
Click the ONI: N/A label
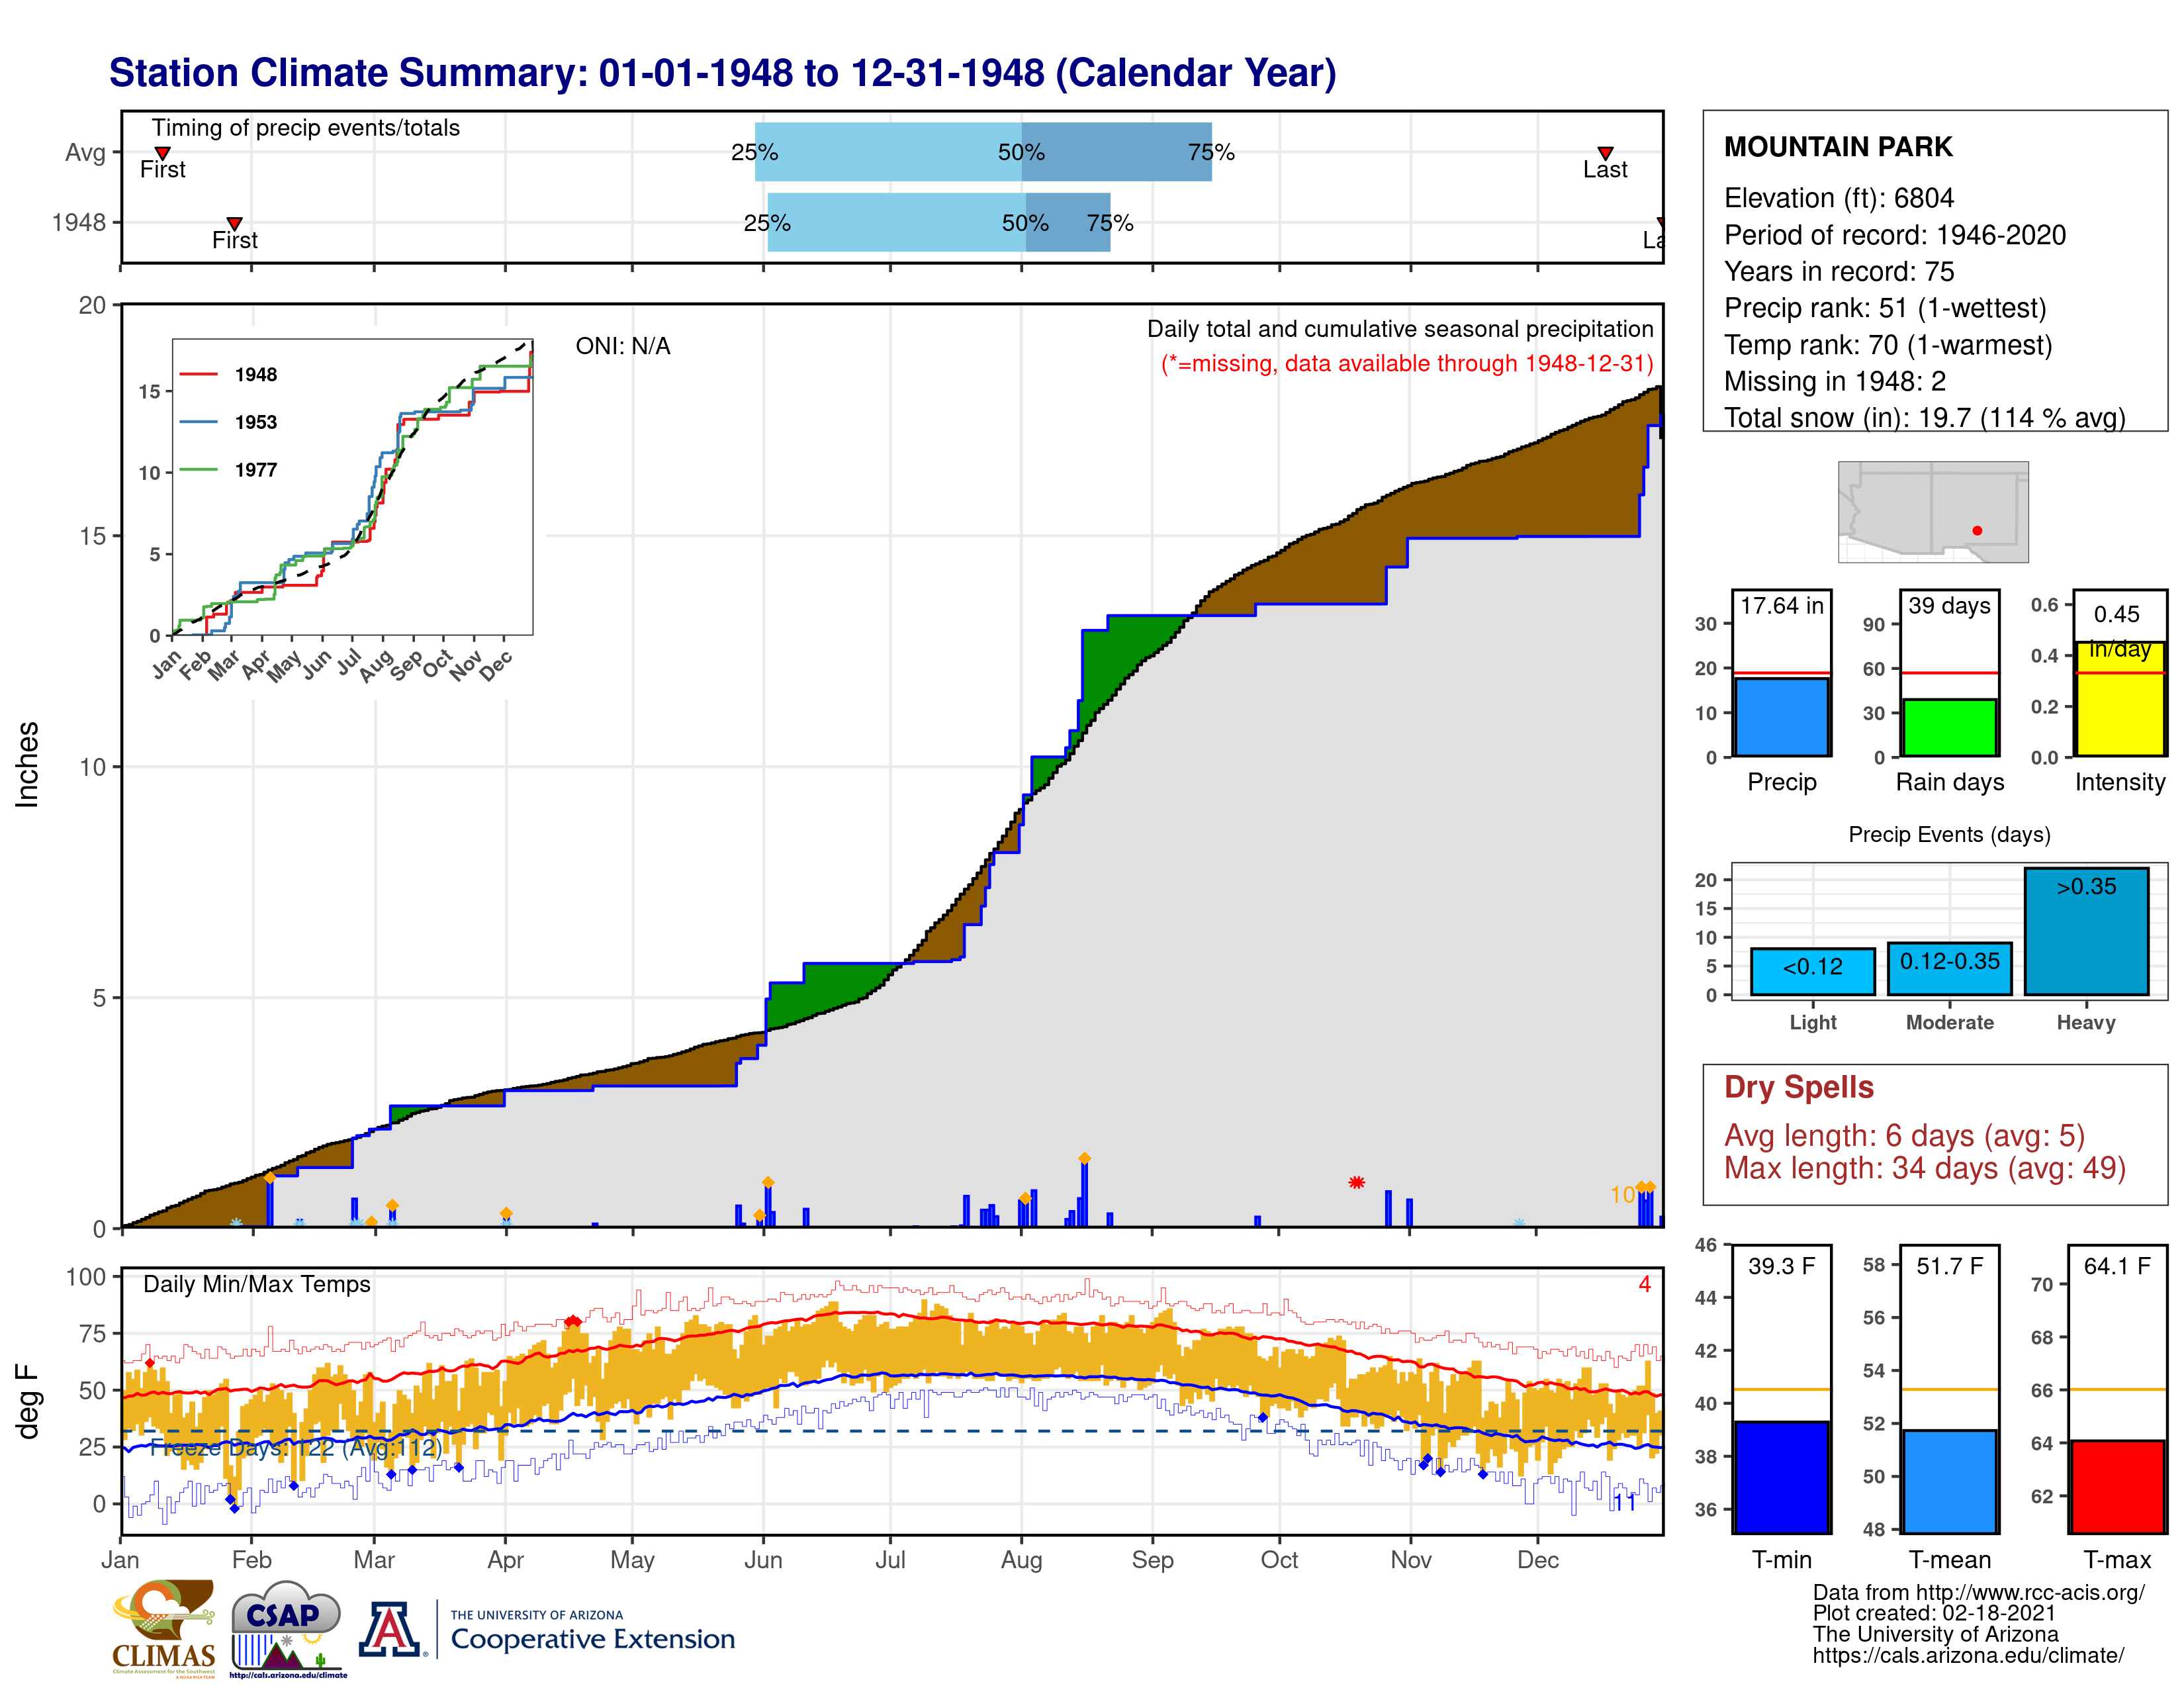(x=623, y=346)
